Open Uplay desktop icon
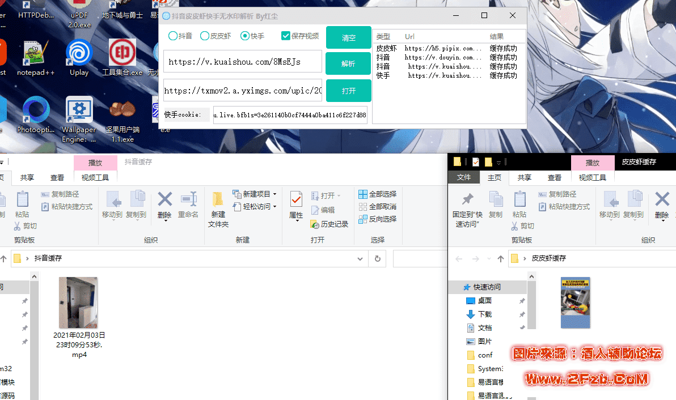The image size is (676, 400). click(x=79, y=58)
